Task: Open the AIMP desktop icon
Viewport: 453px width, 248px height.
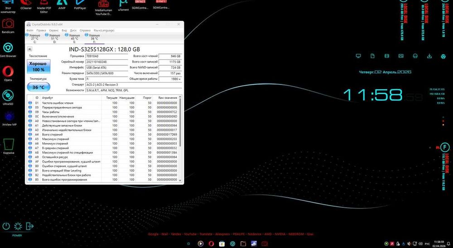Action: [62, 4]
